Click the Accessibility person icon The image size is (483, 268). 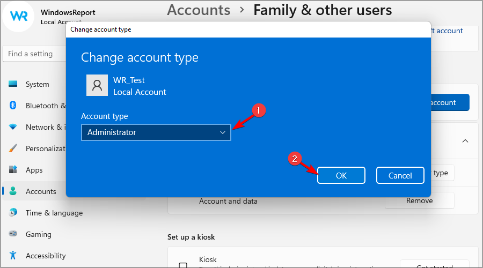pyautogui.click(x=13, y=256)
